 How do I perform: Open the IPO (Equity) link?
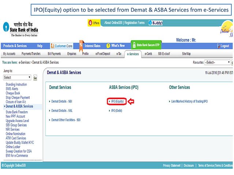click(x=117, y=101)
